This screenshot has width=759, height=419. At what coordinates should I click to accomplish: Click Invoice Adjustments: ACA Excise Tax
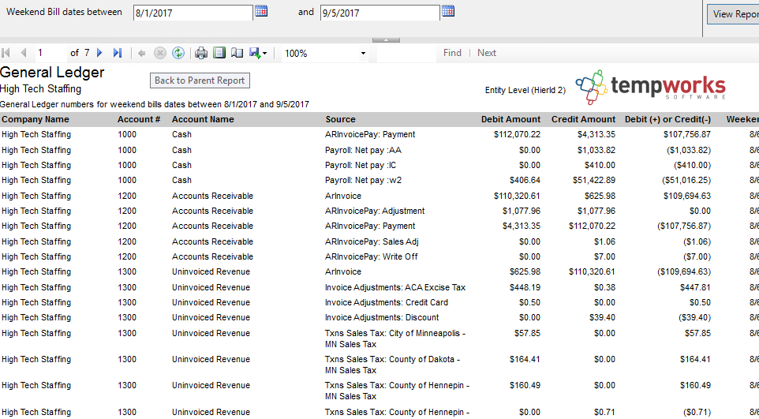coord(395,287)
